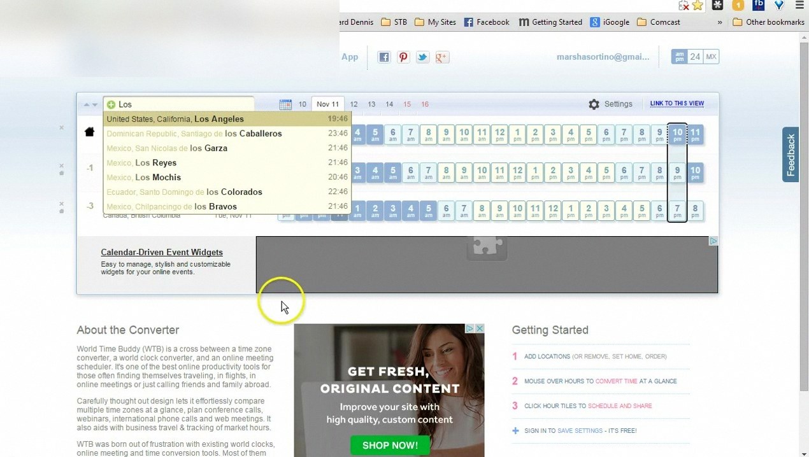Click the location sort arrows

pyautogui.click(x=90, y=105)
